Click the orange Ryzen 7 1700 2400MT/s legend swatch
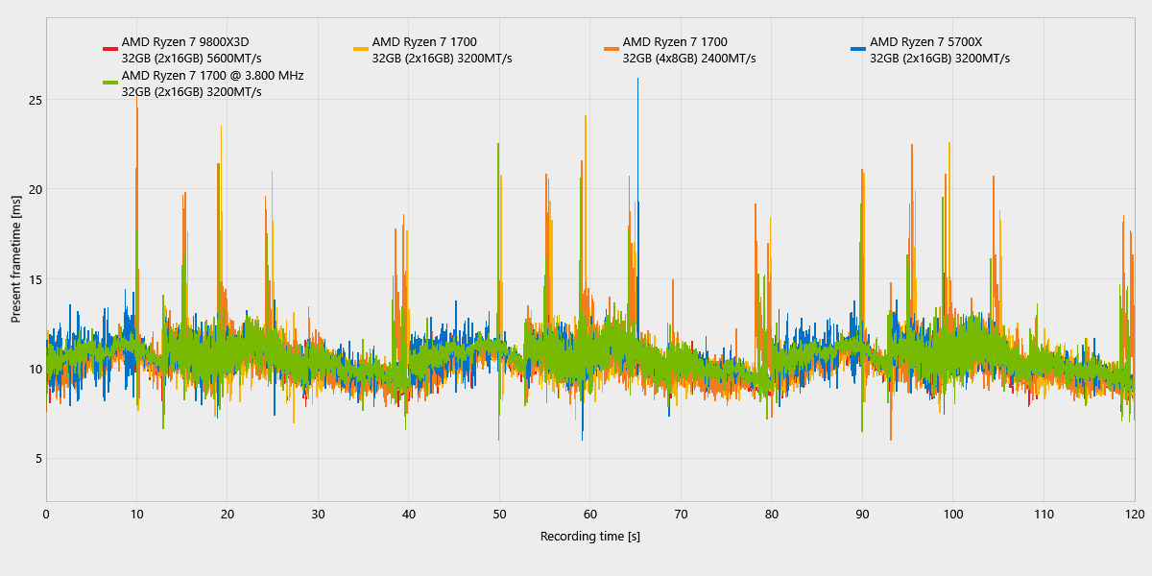 [611, 48]
